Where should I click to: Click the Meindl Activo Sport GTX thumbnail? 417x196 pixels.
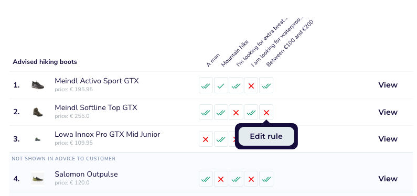pos(38,85)
